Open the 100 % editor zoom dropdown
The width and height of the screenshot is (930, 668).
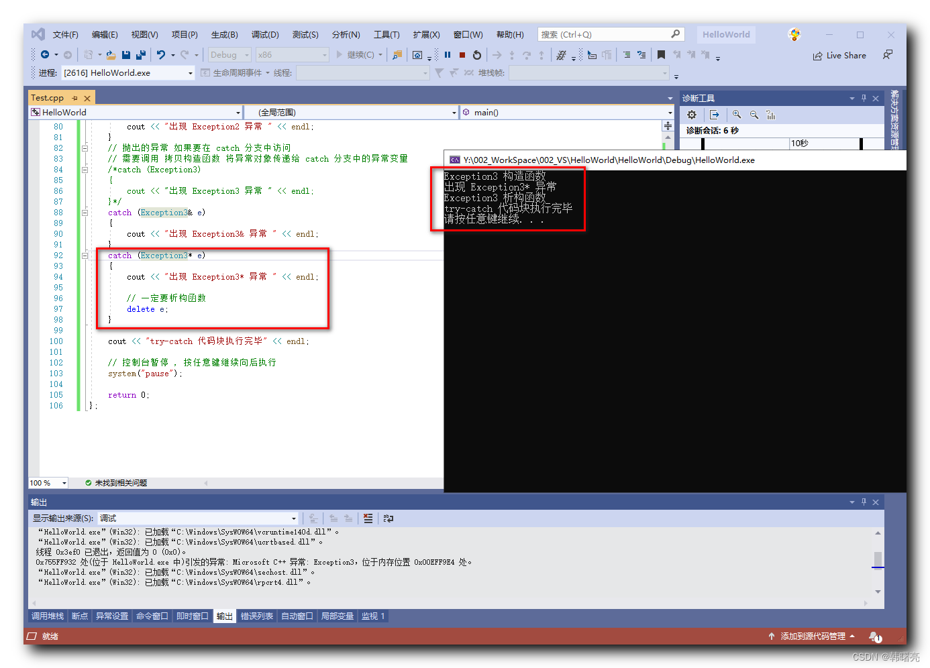pos(48,483)
